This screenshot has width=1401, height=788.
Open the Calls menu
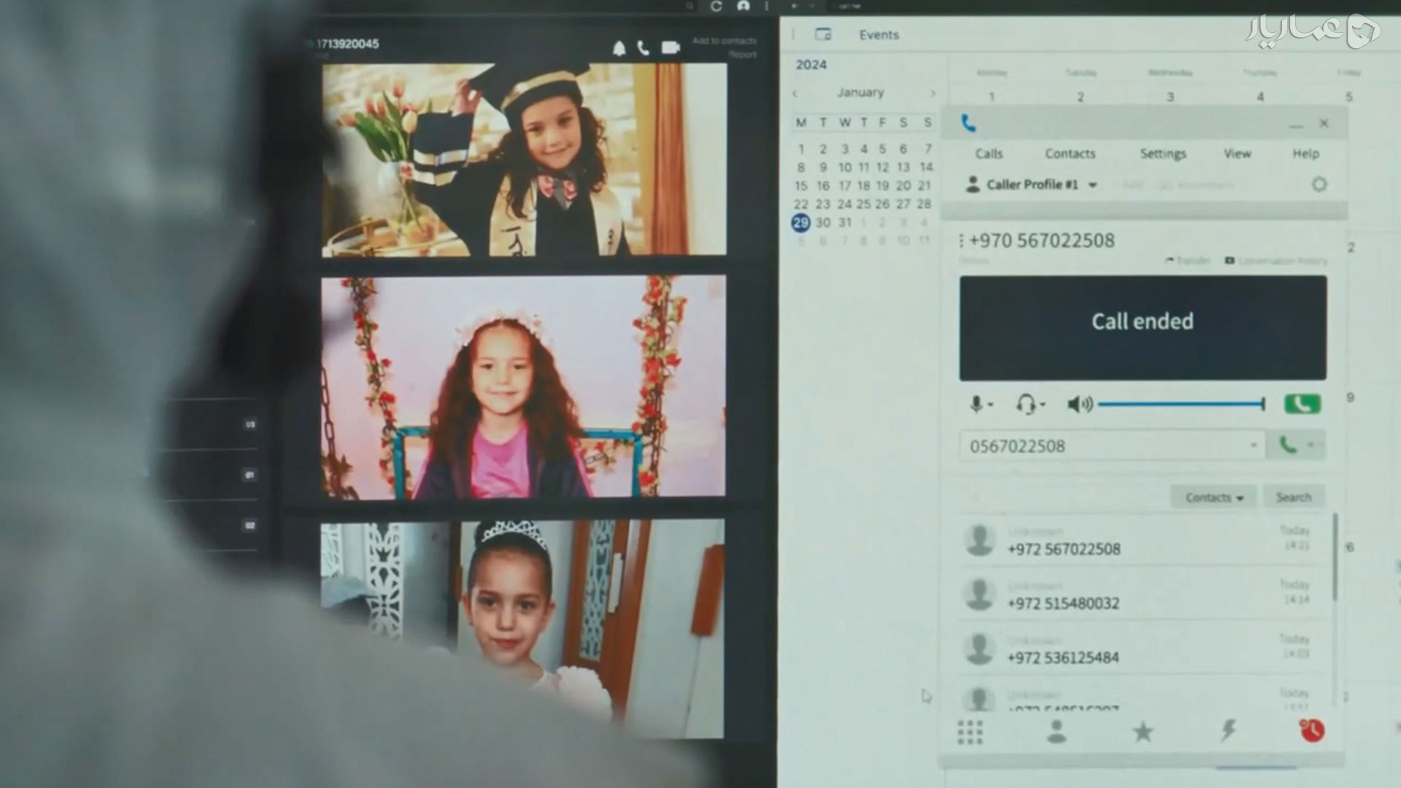click(989, 153)
